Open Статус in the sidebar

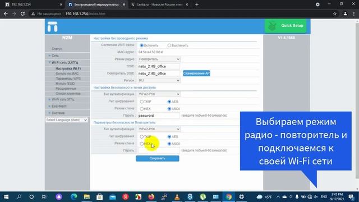click(x=57, y=49)
